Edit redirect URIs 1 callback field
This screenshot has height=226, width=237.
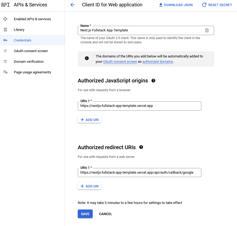click(x=140, y=173)
